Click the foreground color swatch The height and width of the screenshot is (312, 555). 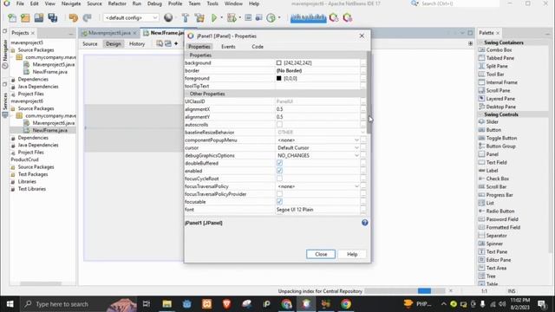click(279, 79)
